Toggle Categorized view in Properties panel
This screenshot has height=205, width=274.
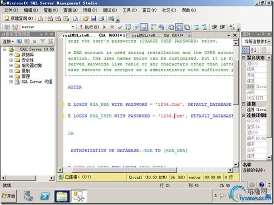pos(245,50)
